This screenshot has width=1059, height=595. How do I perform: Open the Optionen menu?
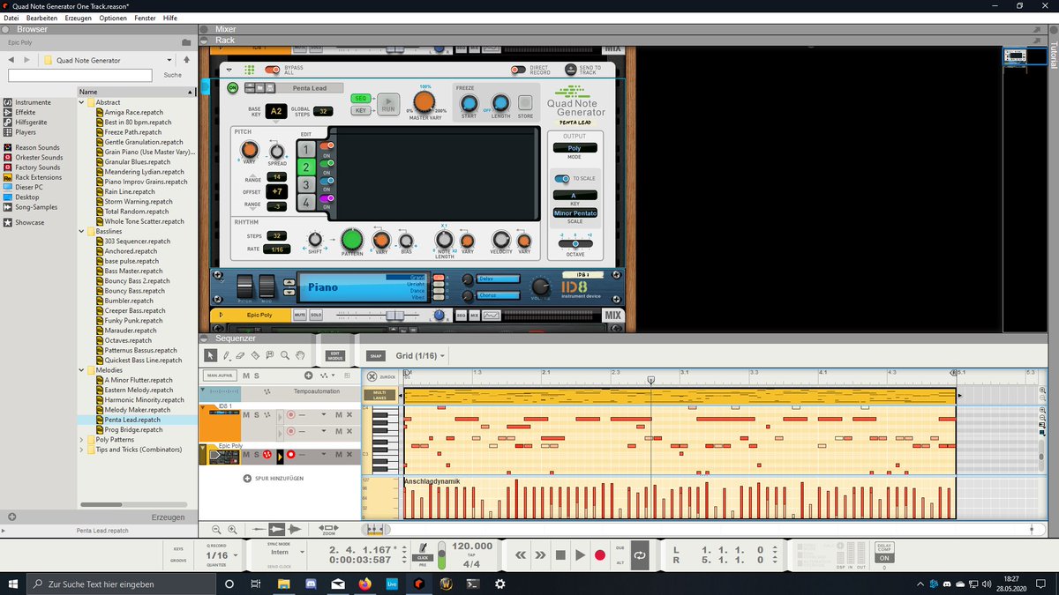113,18
